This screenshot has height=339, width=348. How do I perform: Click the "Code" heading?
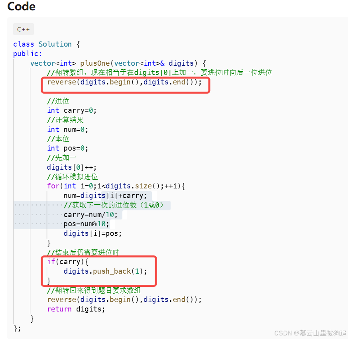click(x=21, y=6)
